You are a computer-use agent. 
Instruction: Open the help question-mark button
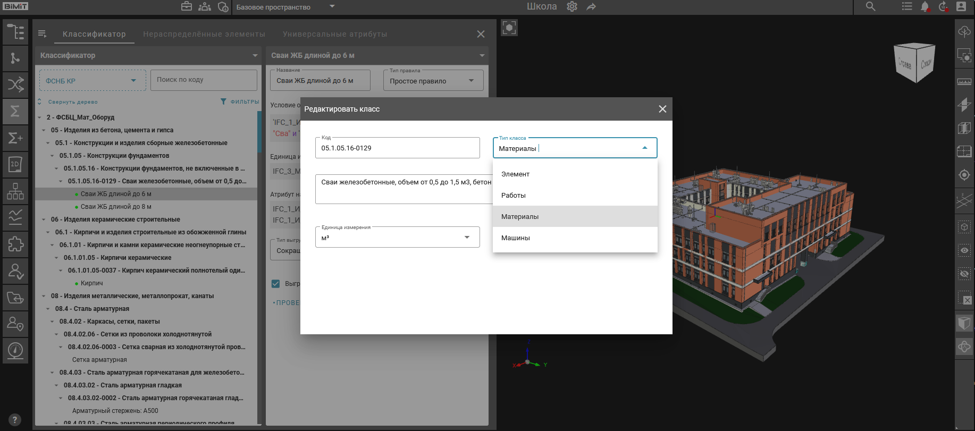15,420
